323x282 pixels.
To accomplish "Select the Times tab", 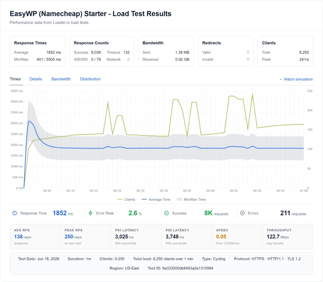I will (15, 79).
